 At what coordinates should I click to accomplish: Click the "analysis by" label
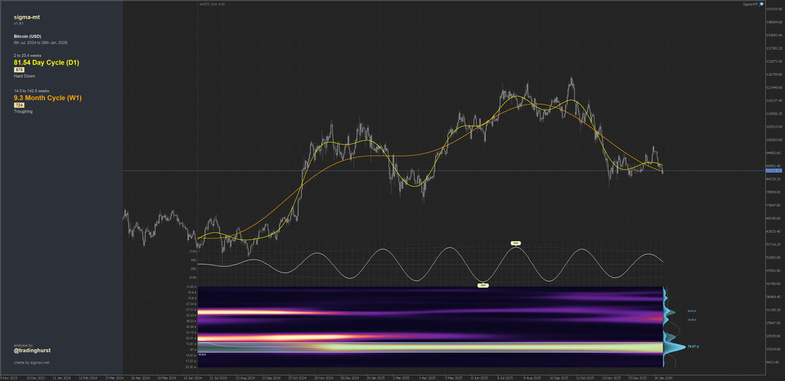22,344
